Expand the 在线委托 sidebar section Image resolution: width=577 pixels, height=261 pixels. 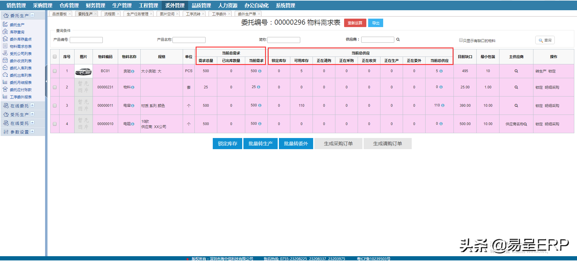pos(32,105)
